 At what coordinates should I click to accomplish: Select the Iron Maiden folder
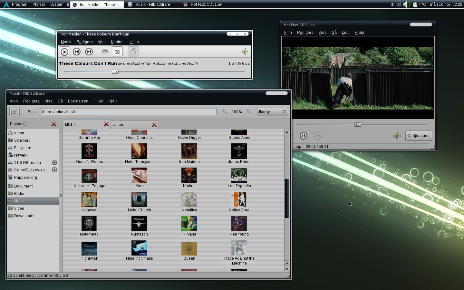click(x=189, y=154)
